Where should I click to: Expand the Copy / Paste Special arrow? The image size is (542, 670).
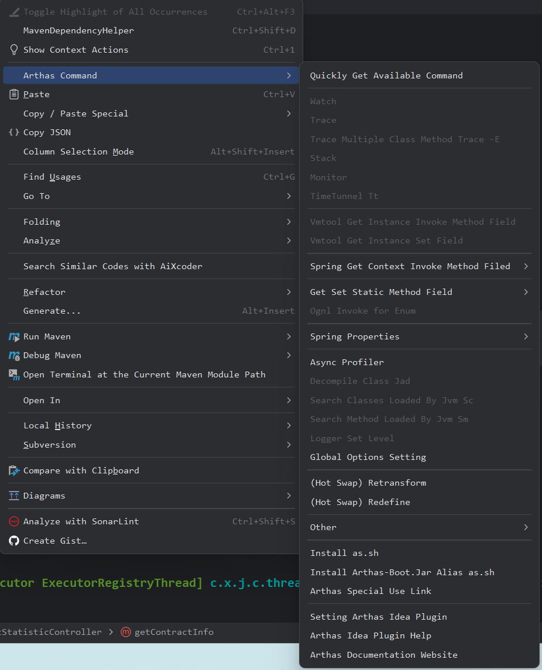click(x=289, y=114)
